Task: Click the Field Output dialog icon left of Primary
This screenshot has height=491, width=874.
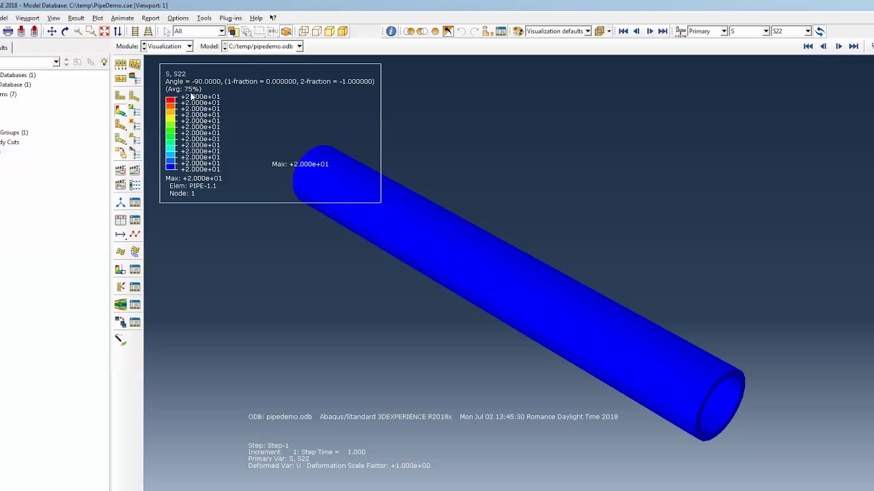Action: (x=681, y=31)
